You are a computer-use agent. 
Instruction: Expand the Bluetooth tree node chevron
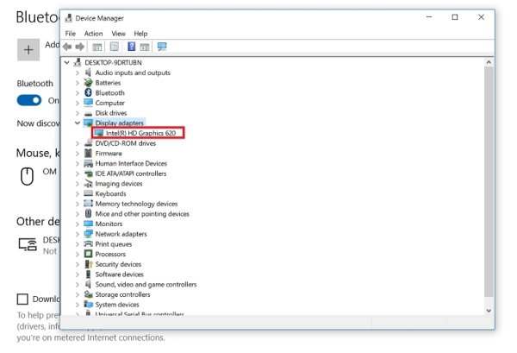coord(78,93)
